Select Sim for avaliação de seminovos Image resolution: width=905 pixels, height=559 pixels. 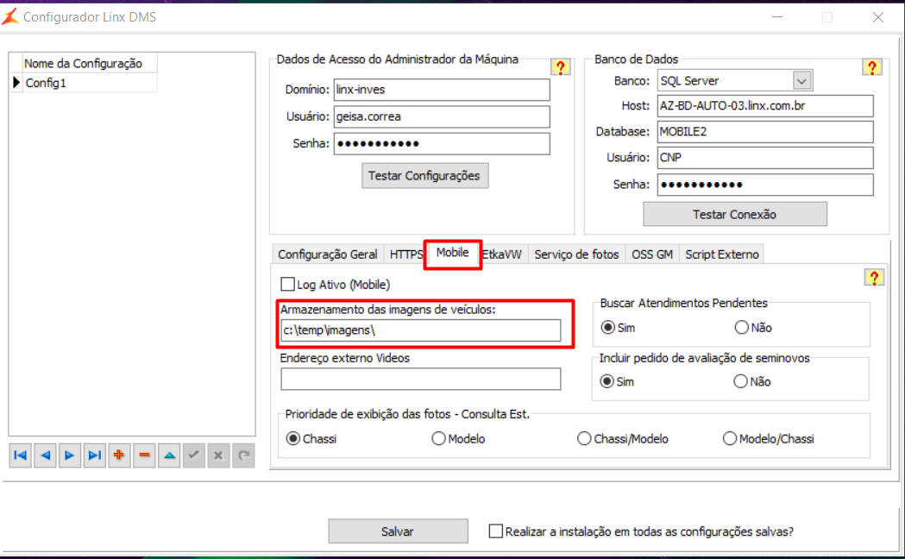coord(606,381)
